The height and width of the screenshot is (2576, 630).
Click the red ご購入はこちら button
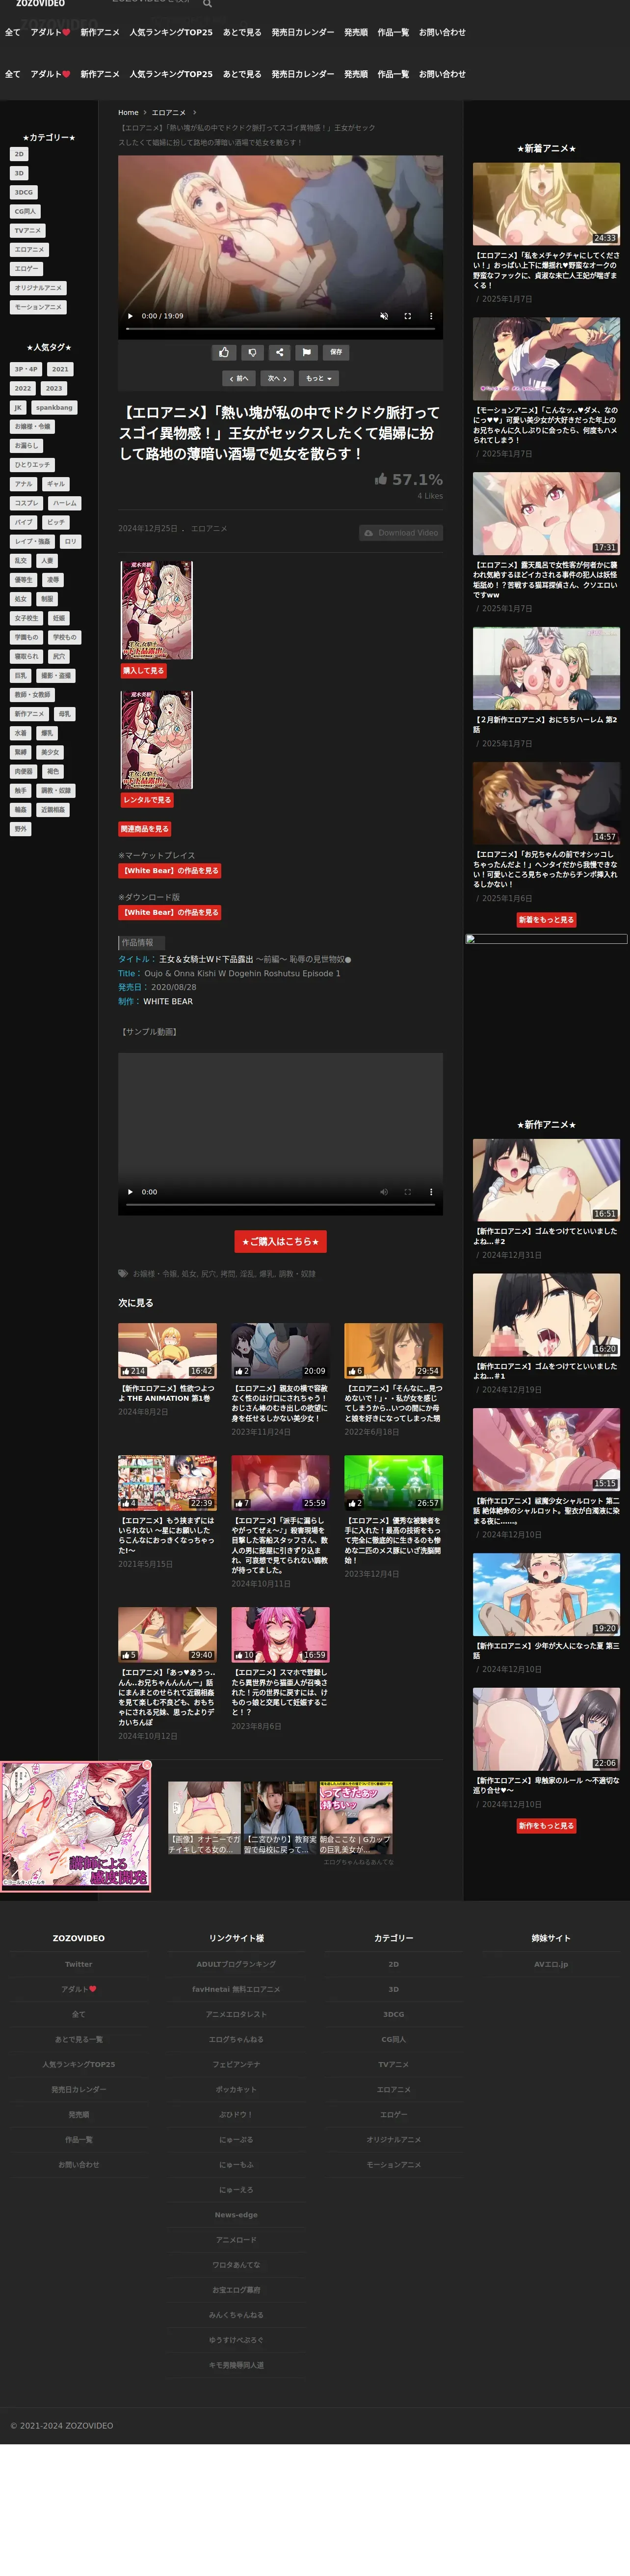pyautogui.click(x=281, y=1242)
